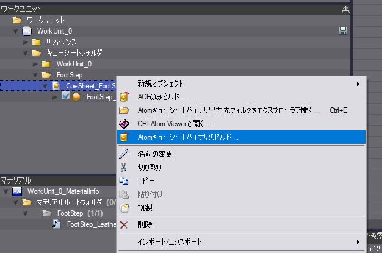Viewport: 382px width, 253px height.
Task: Expand the FootStep_ cue node
Action: coord(54,98)
